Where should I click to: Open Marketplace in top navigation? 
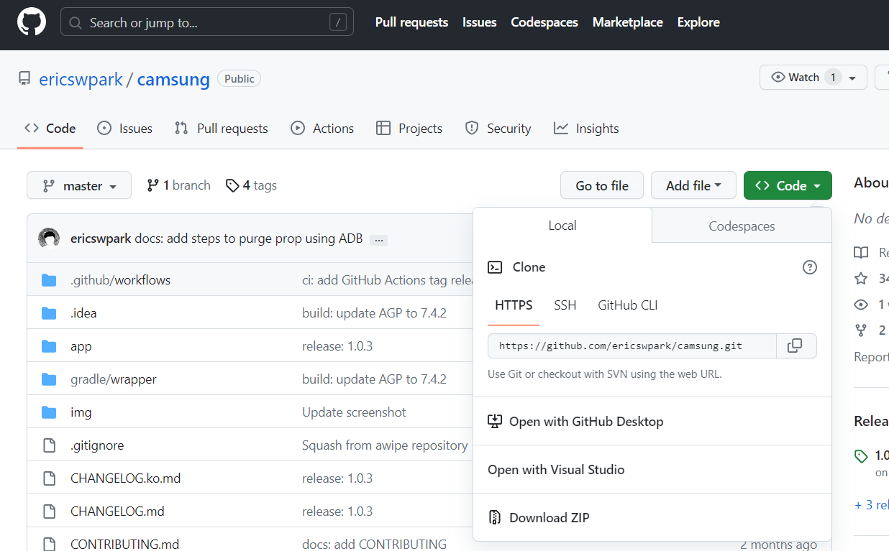point(628,22)
